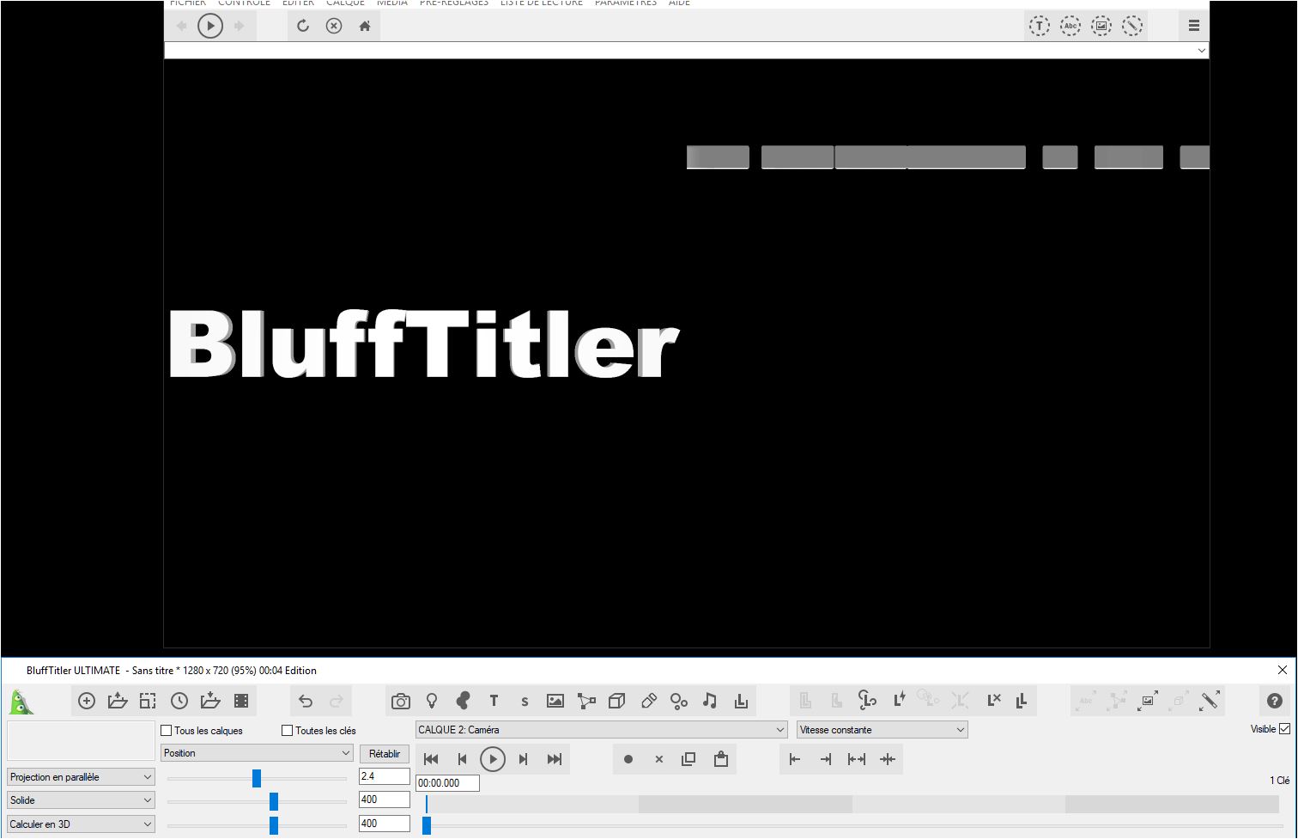The width and height of the screenshot is (1298, 839).
Task: Change effect using the diagonal wand-with-arrows icon
Action: point(1210,701)
